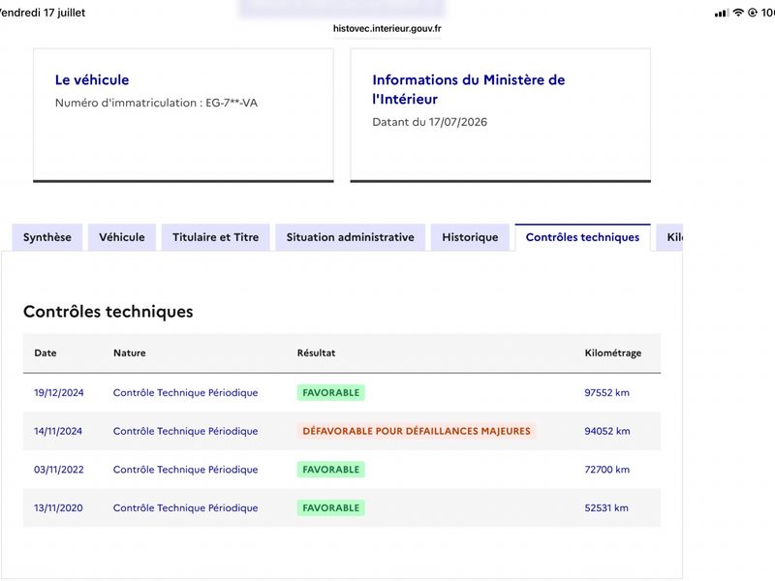Click the Nature column header

coord(130,352)
